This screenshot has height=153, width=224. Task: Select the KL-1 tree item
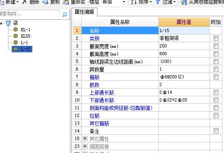pos(25,30)
